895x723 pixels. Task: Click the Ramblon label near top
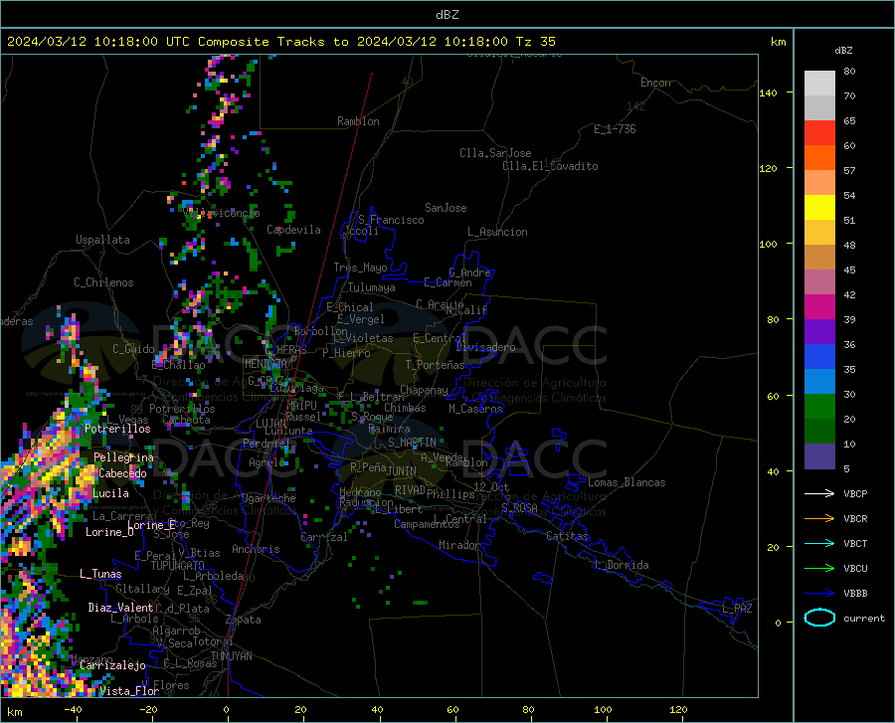click(x=358, y=121)
